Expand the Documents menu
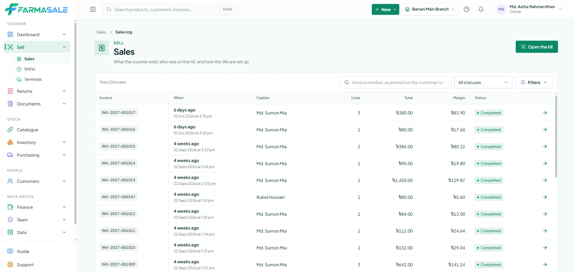Image resolution: width=574 pixels, height=272 pixels. 37,104
